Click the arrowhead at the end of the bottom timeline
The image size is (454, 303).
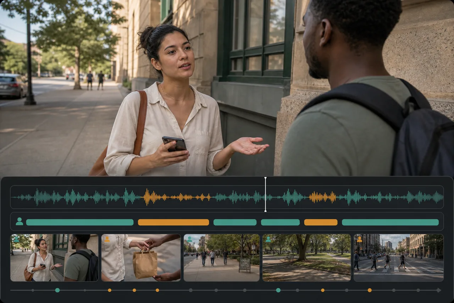coord(439,290)
